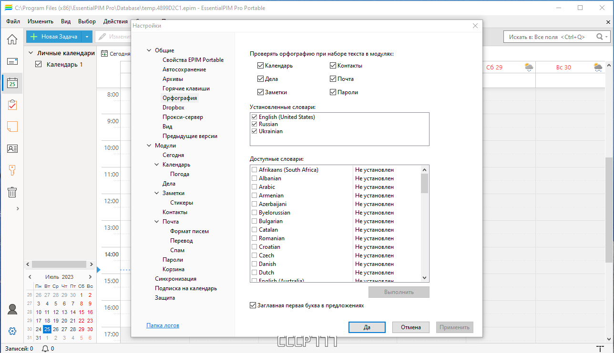Screen dimensions: 614x353
Task: Select date 25 in mini calendar
Action: (x=47, y=329)
